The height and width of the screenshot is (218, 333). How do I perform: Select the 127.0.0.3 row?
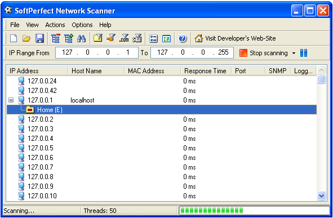pos(162,129)
